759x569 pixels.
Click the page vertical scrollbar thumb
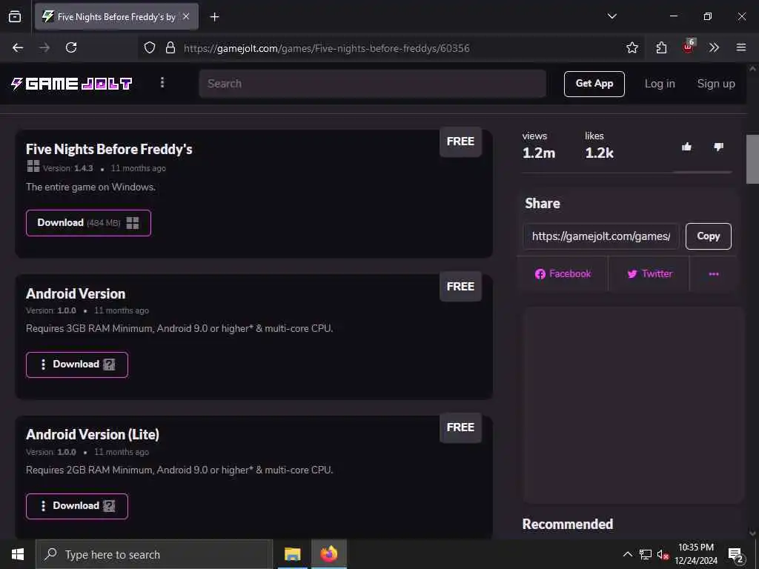[x=752, y=159]
